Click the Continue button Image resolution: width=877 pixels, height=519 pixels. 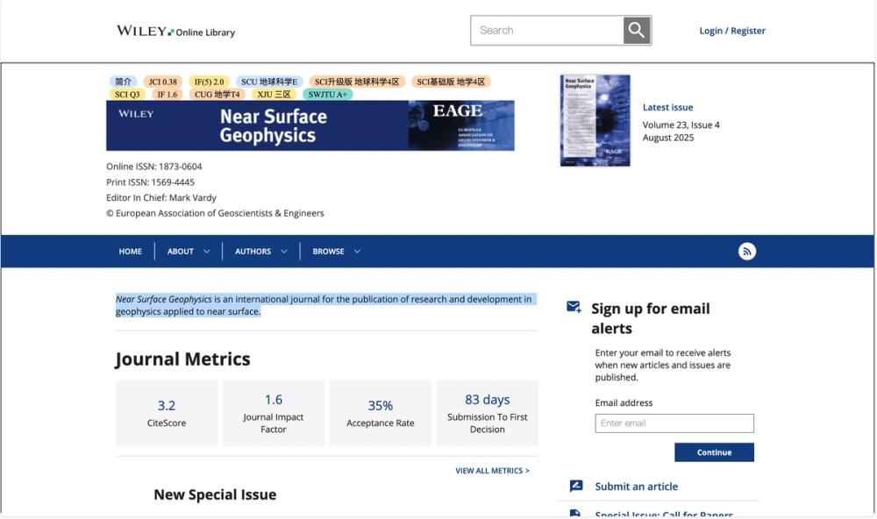(x=714, y=452)
